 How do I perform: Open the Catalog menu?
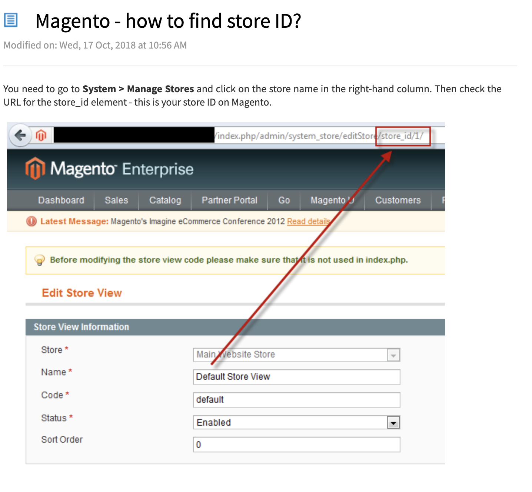pos(165,200)
